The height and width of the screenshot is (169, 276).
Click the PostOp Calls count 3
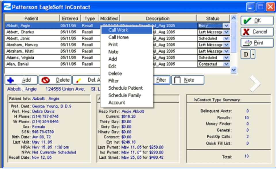click(248, 137)
